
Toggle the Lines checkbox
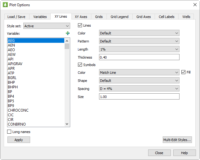point(80,25)
